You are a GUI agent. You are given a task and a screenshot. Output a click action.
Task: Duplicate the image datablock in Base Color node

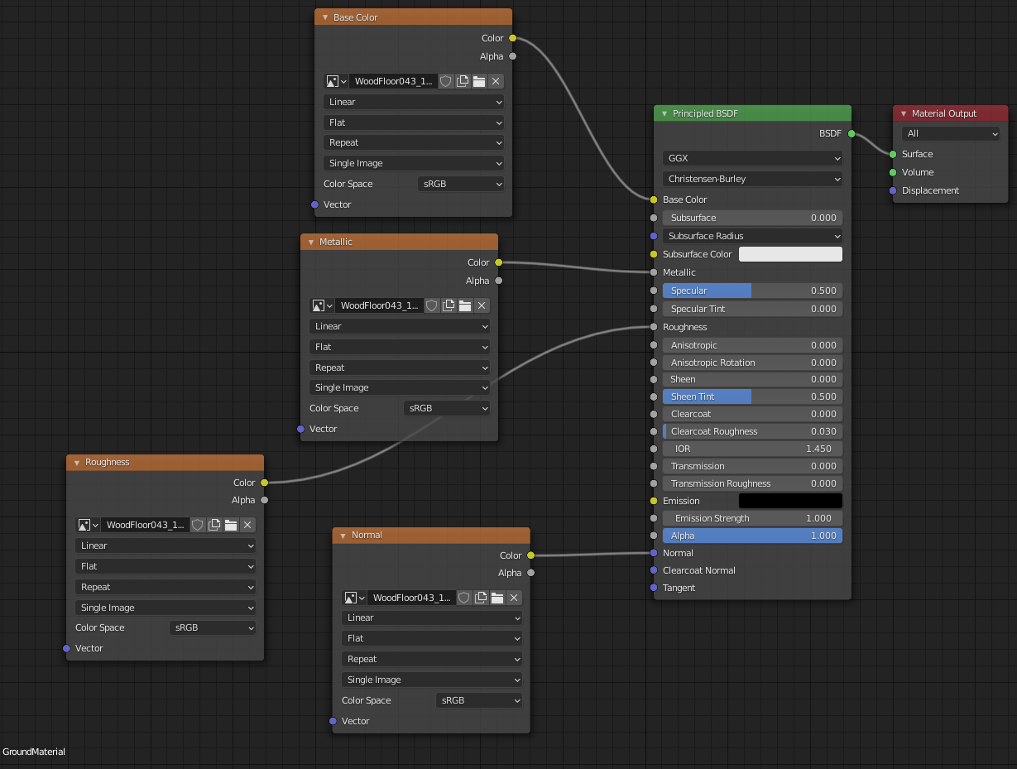click(462, 81)
